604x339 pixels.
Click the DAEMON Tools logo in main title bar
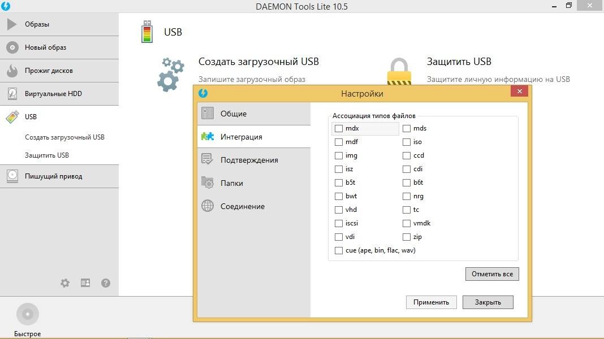[x=6, y=6]
